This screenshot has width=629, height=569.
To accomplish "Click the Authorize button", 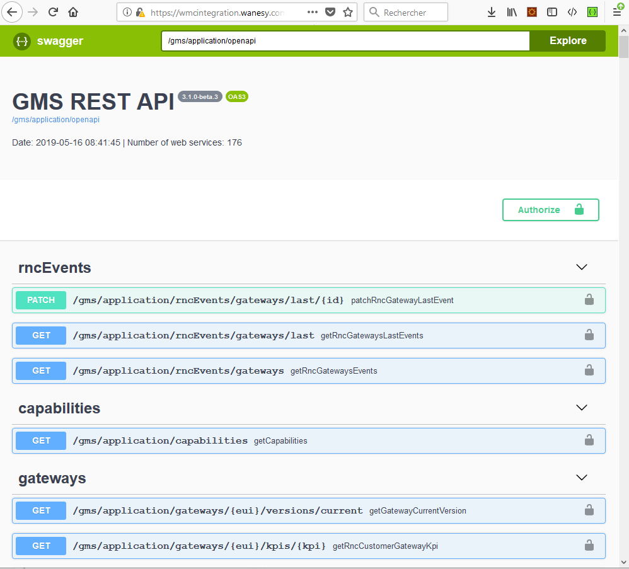I will (x=550, y=210).
